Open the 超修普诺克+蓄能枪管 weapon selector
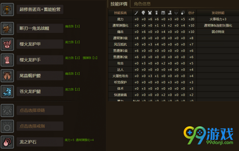 pos(40,10)
